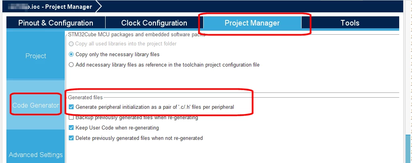Image resolution: width=412 pixels, height=163 pixels.
Task: Open the Project side panel section
Action: (36, 56)
